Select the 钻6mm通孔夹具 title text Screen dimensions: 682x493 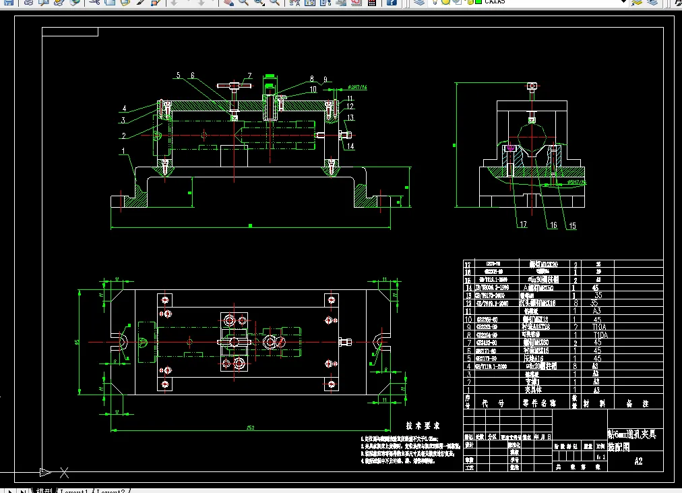pyautogui.click(x=632, y=434)
